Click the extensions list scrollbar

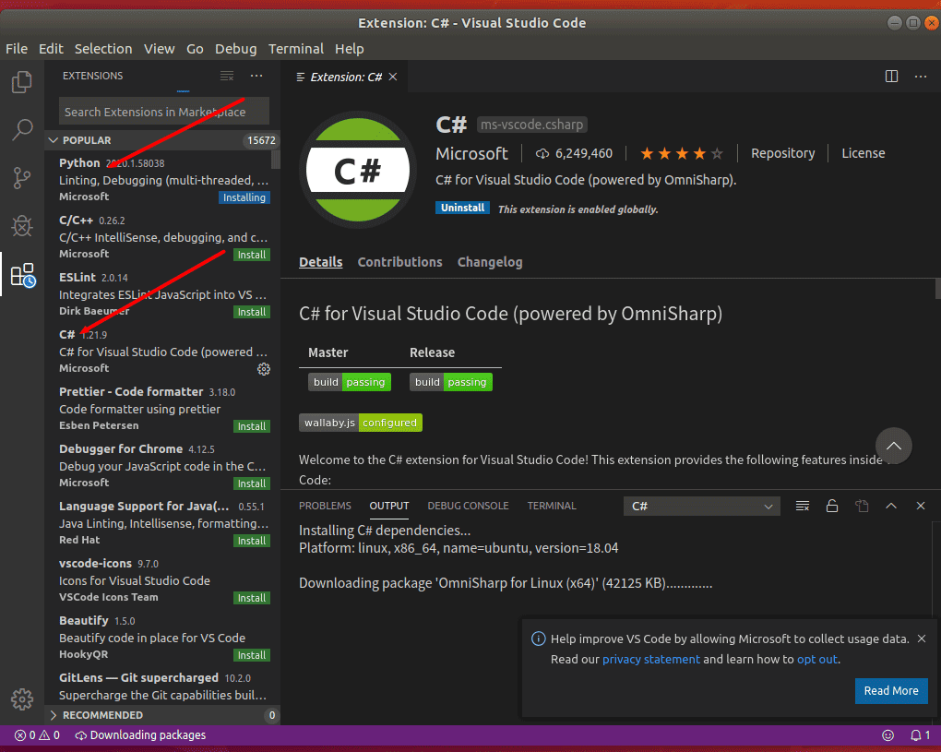tap(276, 159)
